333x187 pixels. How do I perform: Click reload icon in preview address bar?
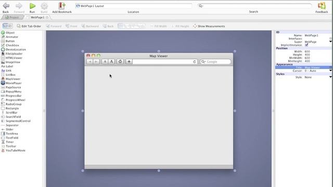(x=194, y=61)
